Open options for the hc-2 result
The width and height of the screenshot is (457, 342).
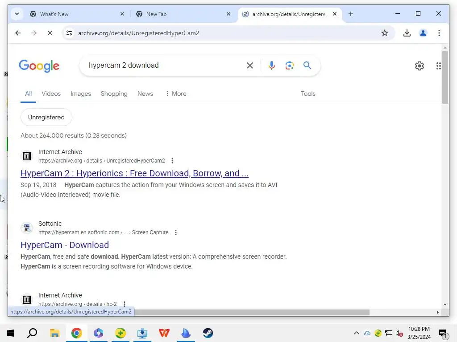(125, 304)
